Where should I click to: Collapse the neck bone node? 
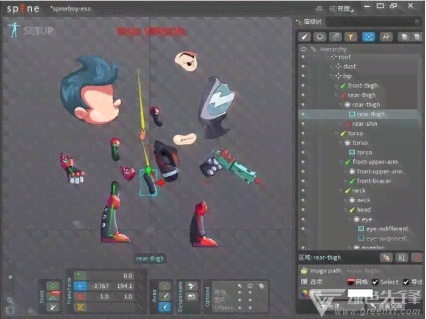[x=340, y=190]
